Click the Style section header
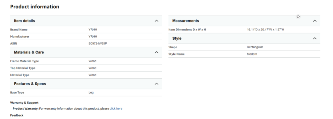333x119 pixels. [244, 38]
